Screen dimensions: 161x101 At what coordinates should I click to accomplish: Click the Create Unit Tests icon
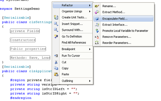point(56,17)
